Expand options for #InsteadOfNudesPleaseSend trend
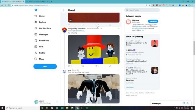 158,59
